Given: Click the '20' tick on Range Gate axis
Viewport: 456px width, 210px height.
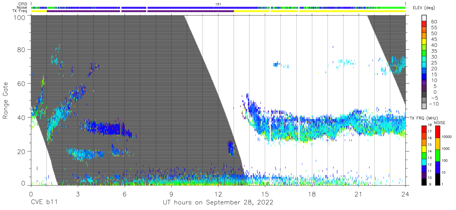Looking at the screenshot, I should point(21,152).
